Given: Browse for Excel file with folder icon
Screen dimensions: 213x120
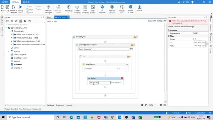Looking at the screenshot, I should pyautogui.click(x=131, y=49).
